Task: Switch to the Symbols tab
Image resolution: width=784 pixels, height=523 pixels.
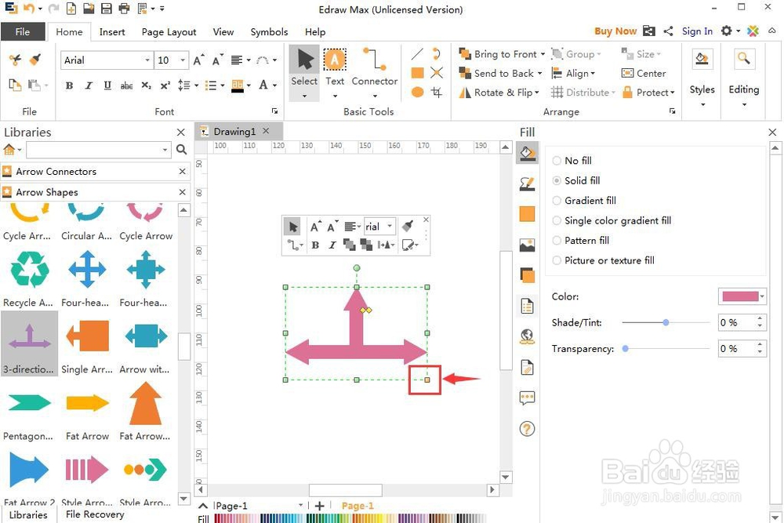Action: point(269,32)
